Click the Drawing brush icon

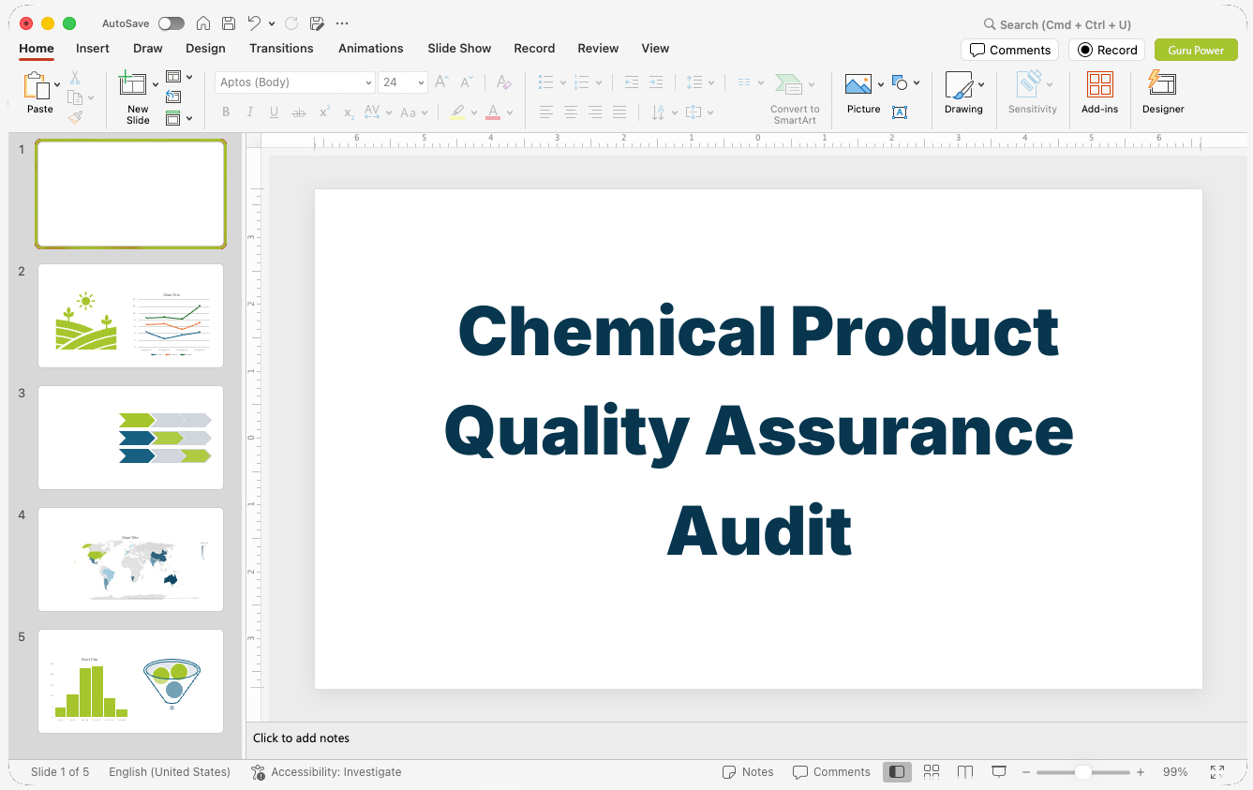[x=959, y=85]
